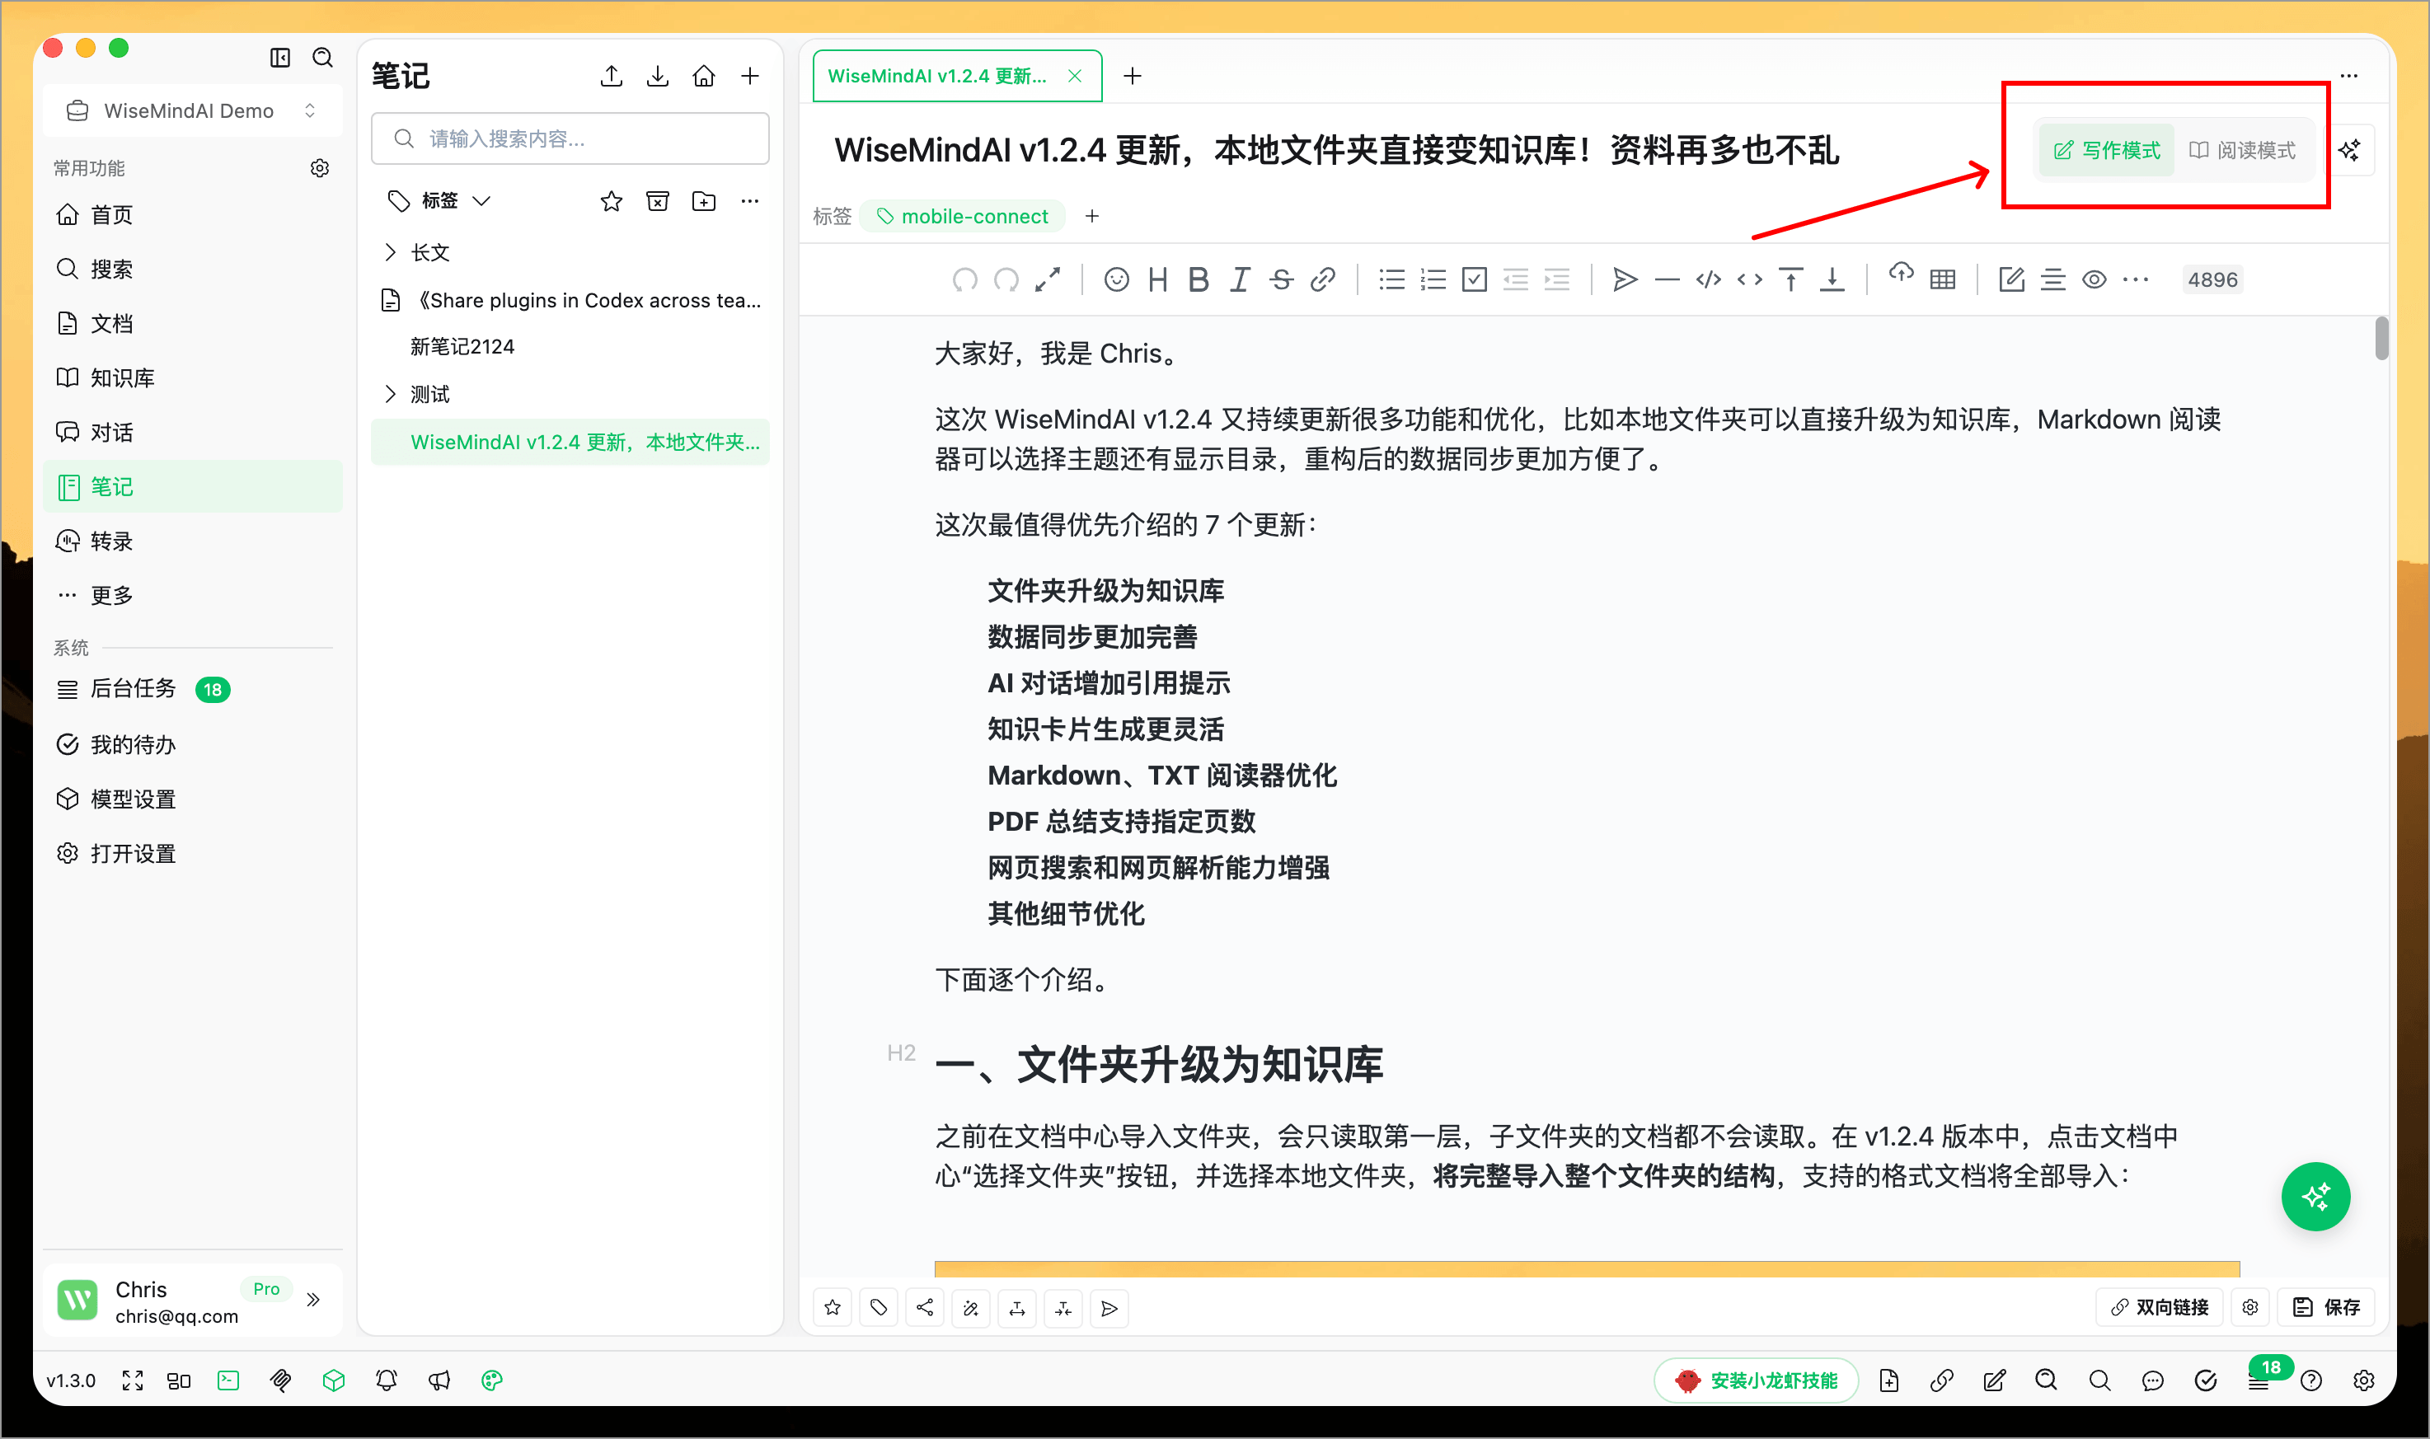Open more options in notes list toolbar
Screen dimensions: 2430x1439
(x=749, y=201)
